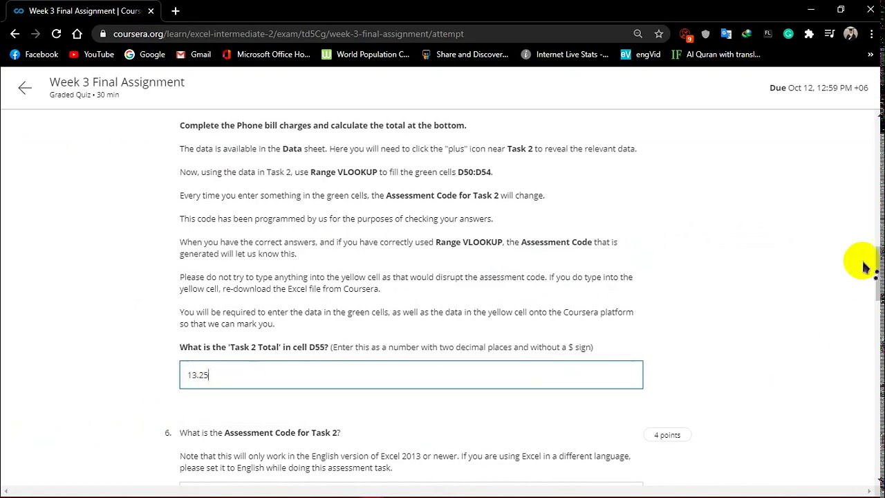Click the lock site-info icon

point(102,34)
